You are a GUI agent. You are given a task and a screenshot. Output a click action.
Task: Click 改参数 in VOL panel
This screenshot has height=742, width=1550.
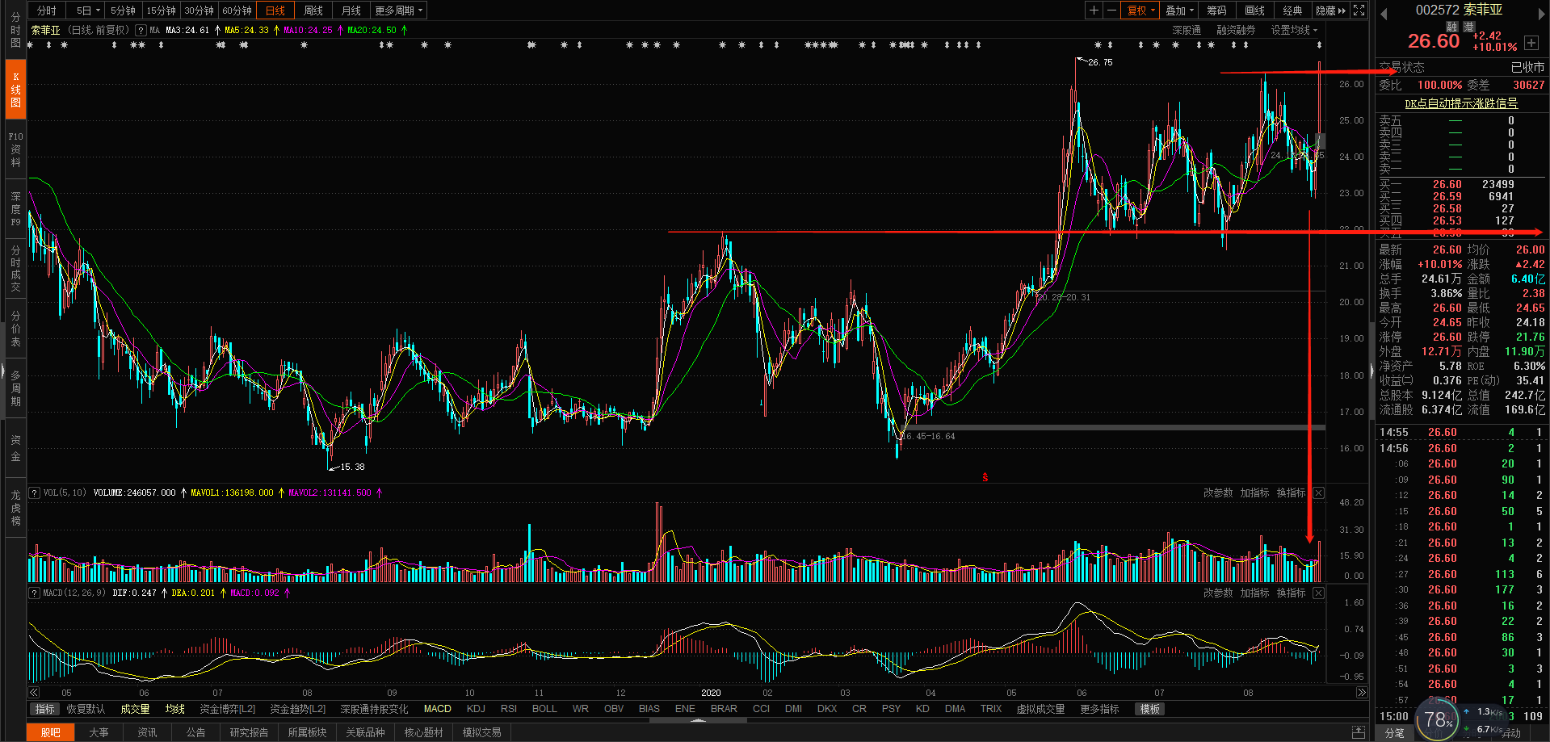coord(1218,493)
